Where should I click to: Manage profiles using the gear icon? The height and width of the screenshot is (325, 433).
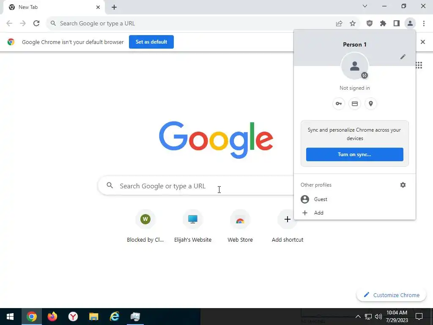tap(403, 185)
